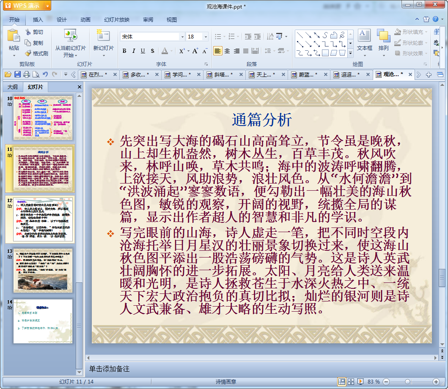Image resolution: width=448 pixels, height=389 pixels.
Task: Increase font size with A+ icon
Action: pyautogui.click(x=195, y=51)
